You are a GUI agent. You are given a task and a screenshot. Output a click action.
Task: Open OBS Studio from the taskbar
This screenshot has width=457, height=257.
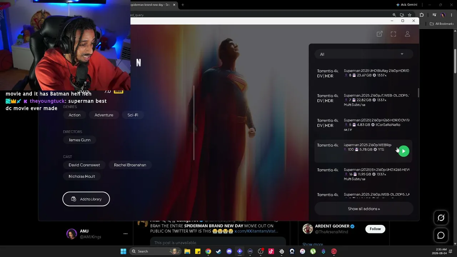point(261,251)
